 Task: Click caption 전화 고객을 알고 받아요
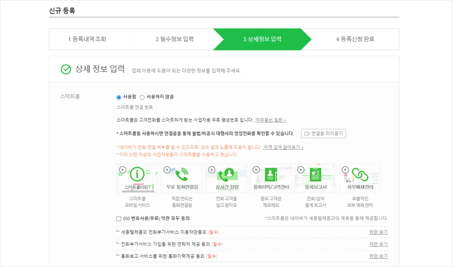226,202
